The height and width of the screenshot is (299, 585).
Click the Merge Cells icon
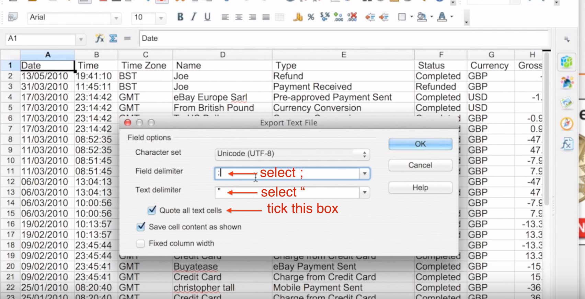(x=279, y=17)
